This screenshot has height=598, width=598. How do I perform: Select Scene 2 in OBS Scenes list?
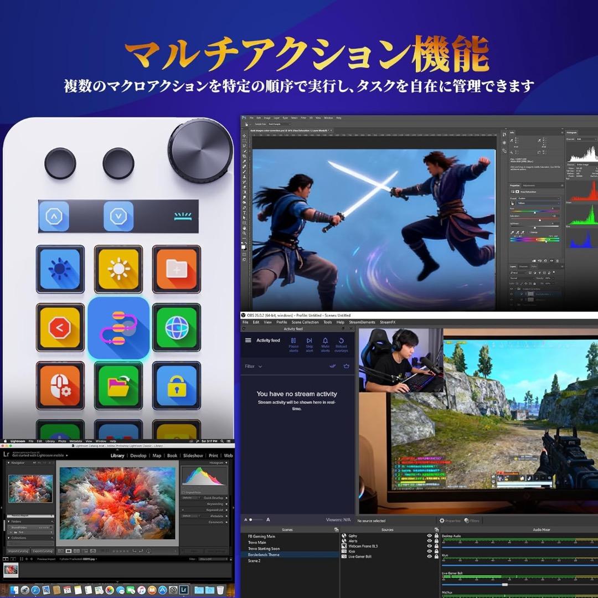pos(254,561)
